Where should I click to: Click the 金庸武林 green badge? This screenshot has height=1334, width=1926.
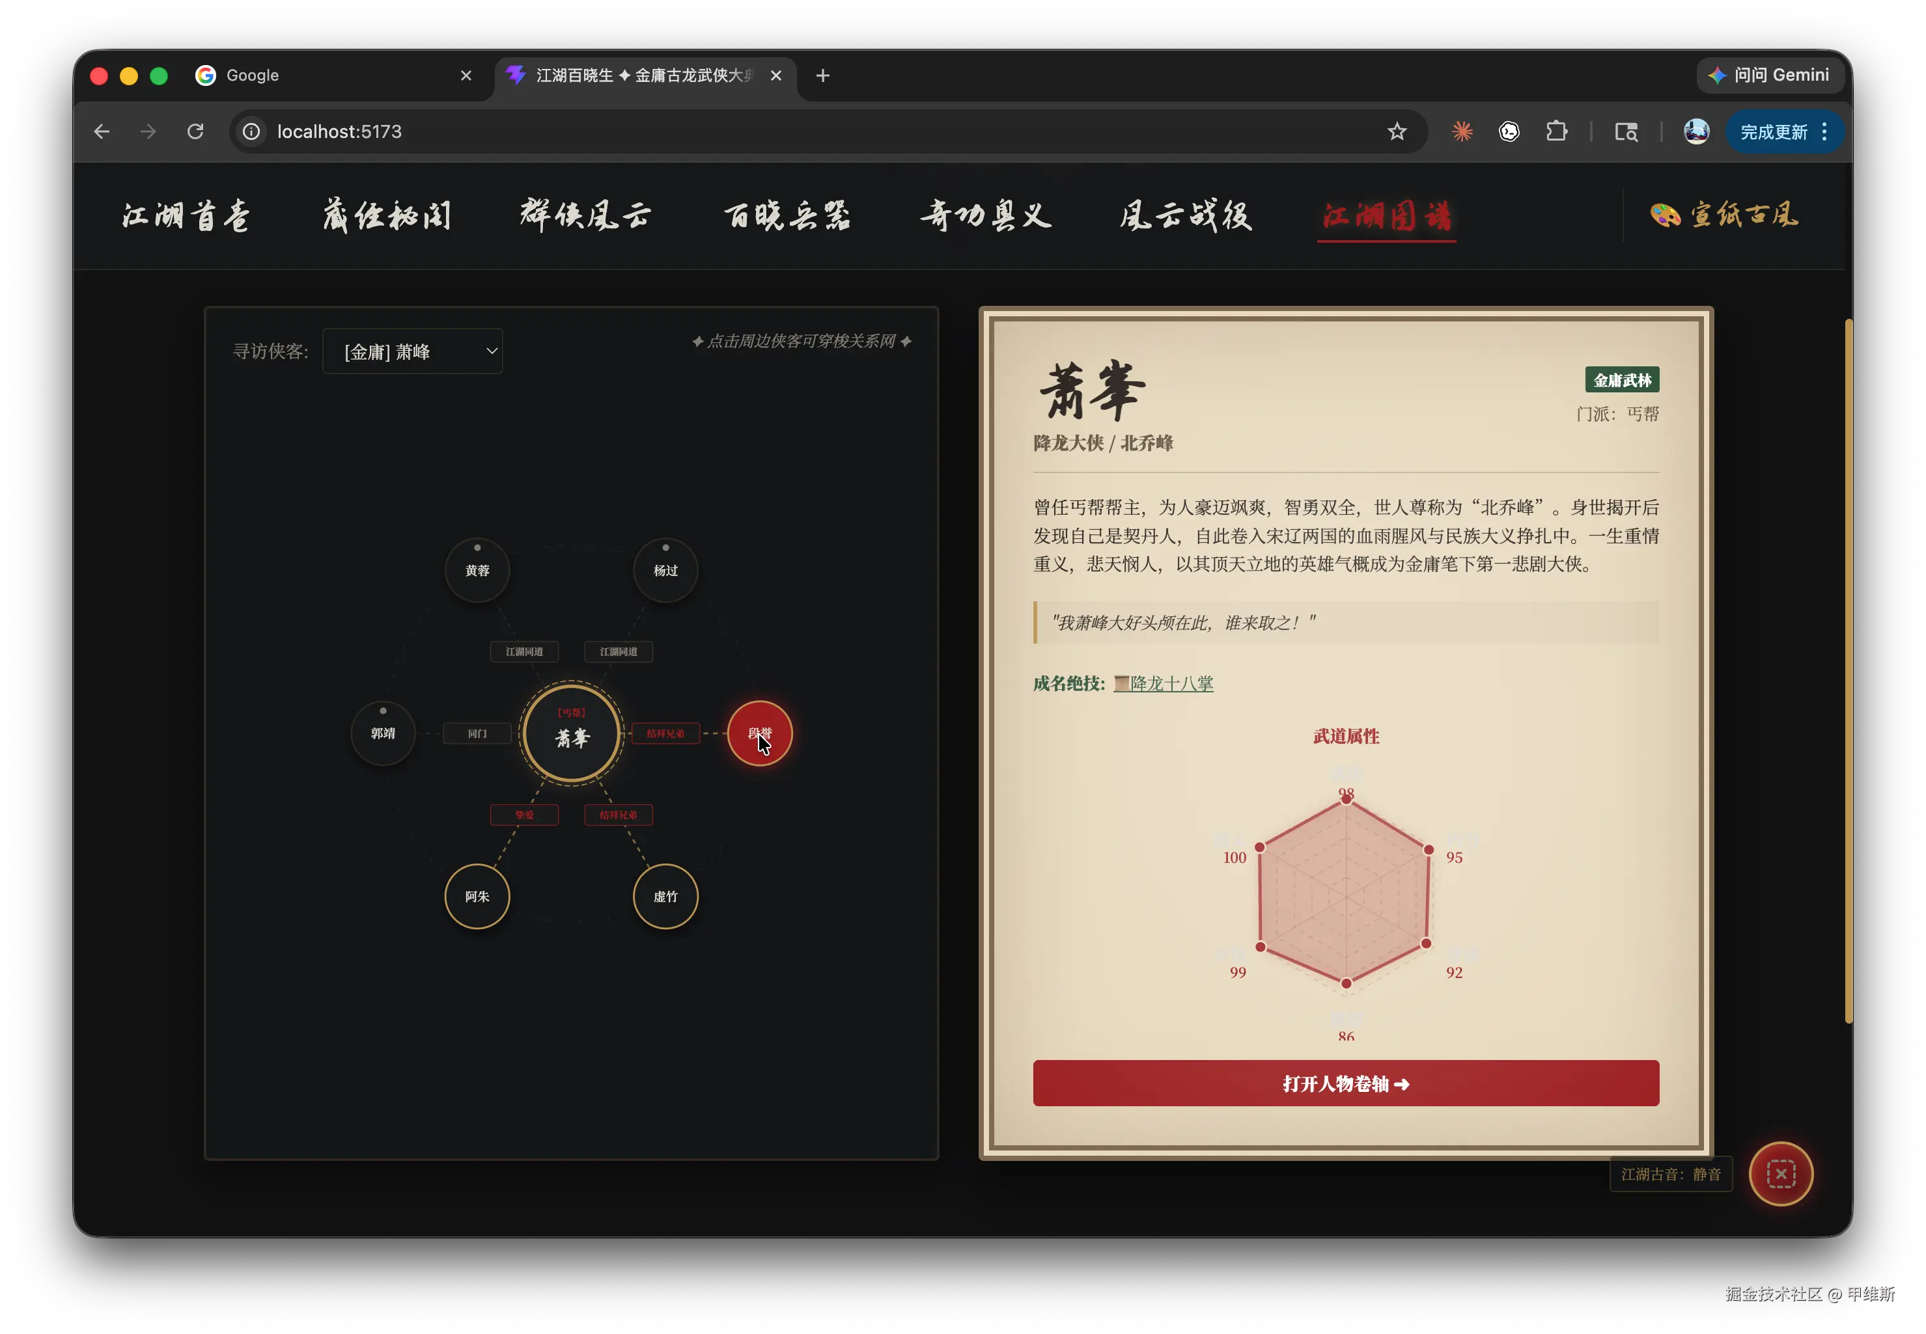click(1621, 380)
